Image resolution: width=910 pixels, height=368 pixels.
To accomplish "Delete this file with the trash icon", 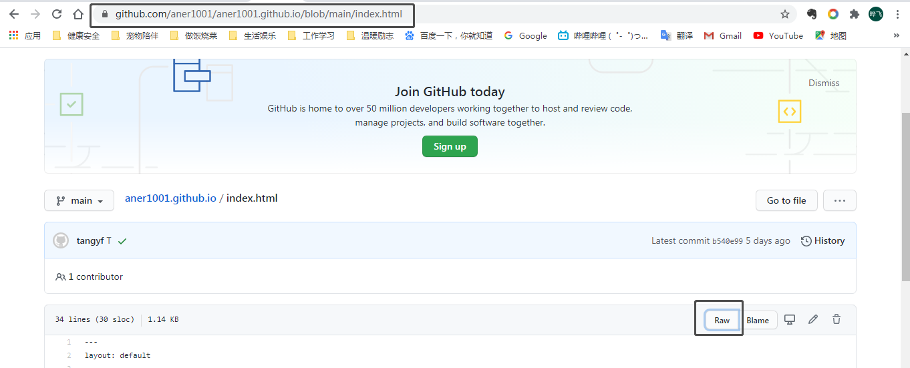I will pos(837,319).
